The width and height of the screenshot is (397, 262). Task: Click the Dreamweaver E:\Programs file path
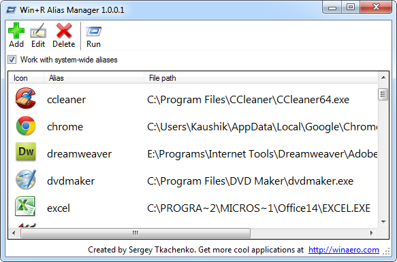tap(262, 153)
